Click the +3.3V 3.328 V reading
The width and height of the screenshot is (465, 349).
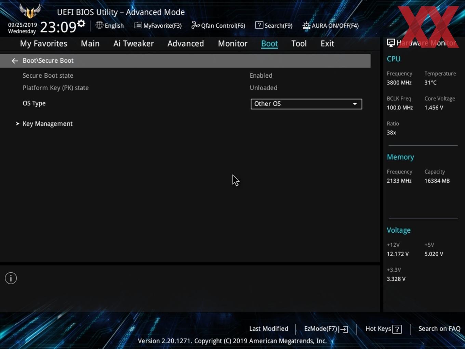[396, 279]
